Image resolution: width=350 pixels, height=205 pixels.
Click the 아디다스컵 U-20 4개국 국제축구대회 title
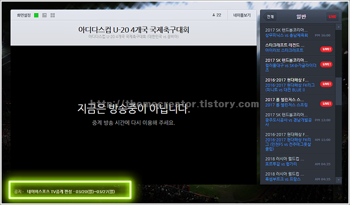tap(134, 30)
